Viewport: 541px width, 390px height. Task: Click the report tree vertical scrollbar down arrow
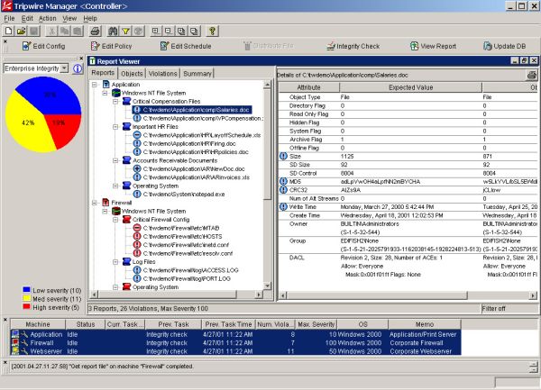tap(267, 286)
